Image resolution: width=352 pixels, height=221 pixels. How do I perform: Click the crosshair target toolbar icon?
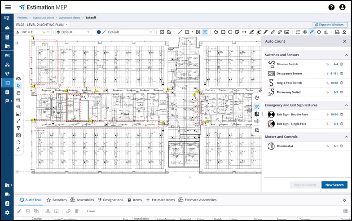[319, 32]
